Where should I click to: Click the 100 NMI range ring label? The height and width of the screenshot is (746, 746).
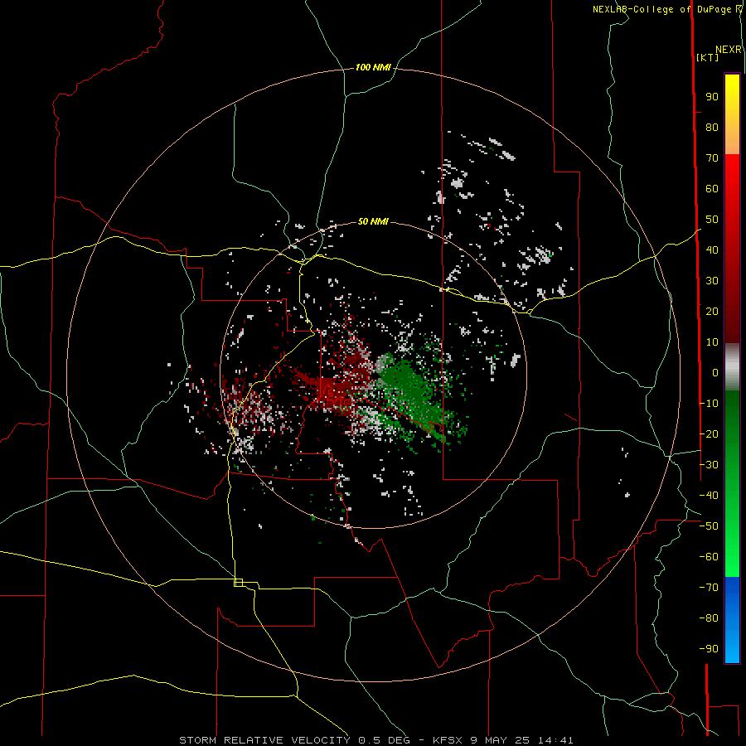373,68
